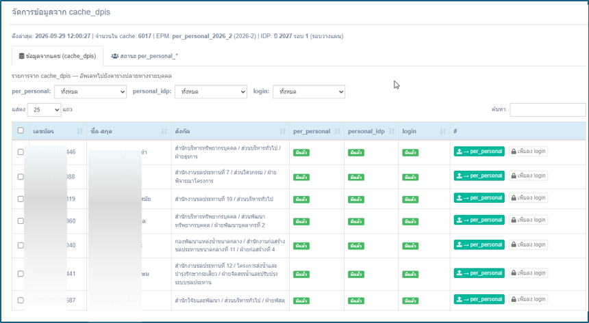
Task: Push กองพัฒนาแหล่งน้ำขนาดกลาง row to per_personal
Action: click(x=479, y=244)
